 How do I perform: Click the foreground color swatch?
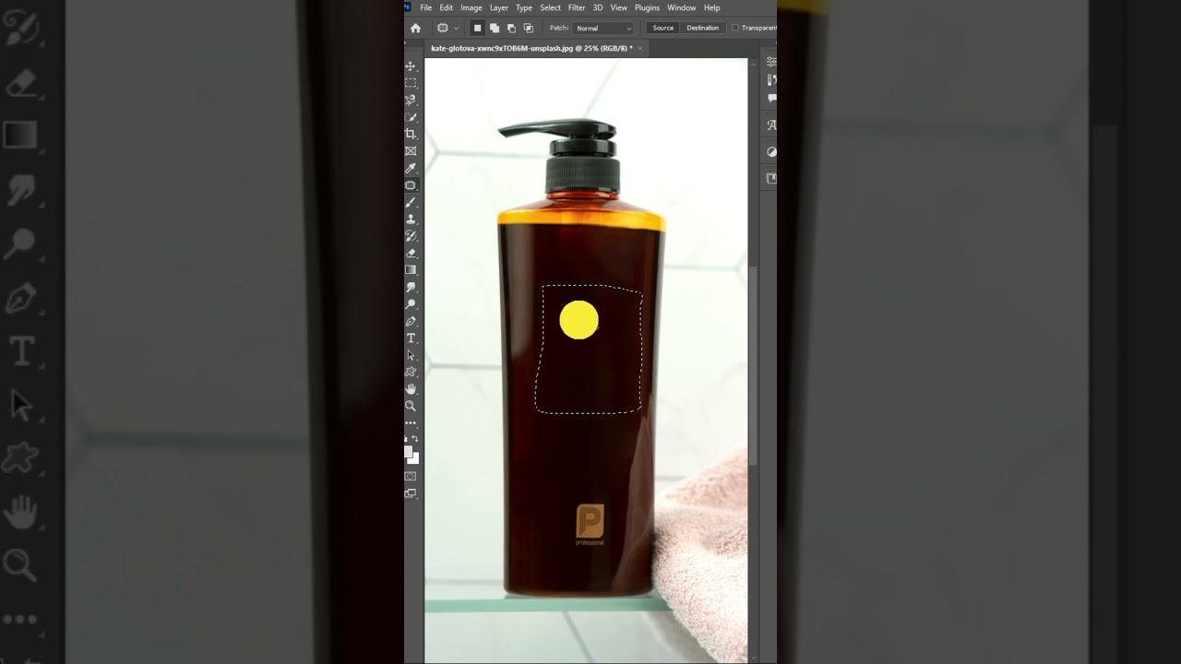409,453
